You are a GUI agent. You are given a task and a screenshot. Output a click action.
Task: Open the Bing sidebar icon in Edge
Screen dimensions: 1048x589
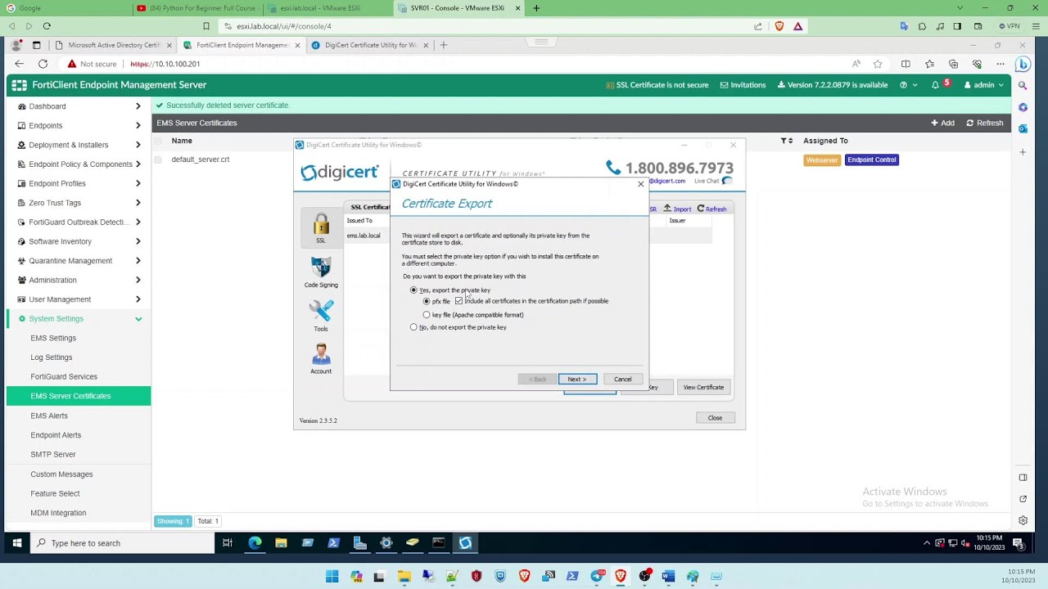(1023, 64)
